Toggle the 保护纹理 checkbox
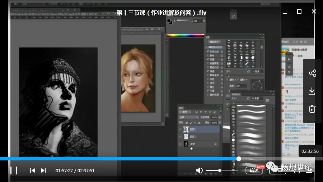Screen dimensions: 323x182 point(208,95)
